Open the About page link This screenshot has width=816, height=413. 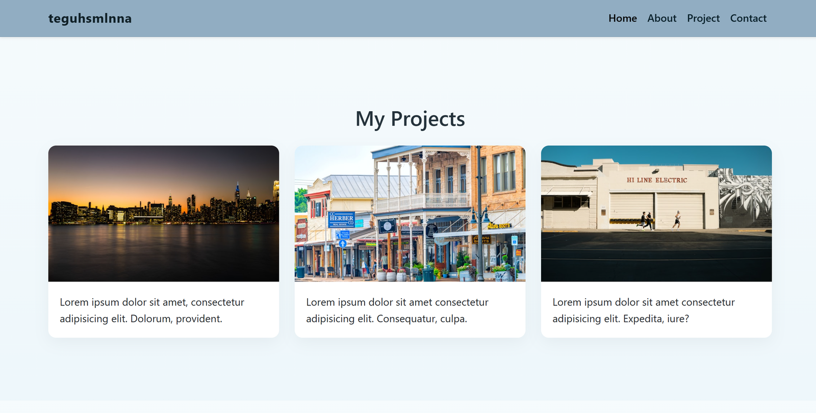(x=661, y=18)
